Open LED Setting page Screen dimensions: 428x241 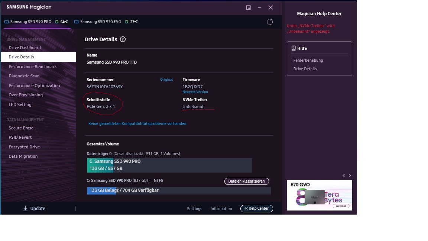click(x=20, y=105)
